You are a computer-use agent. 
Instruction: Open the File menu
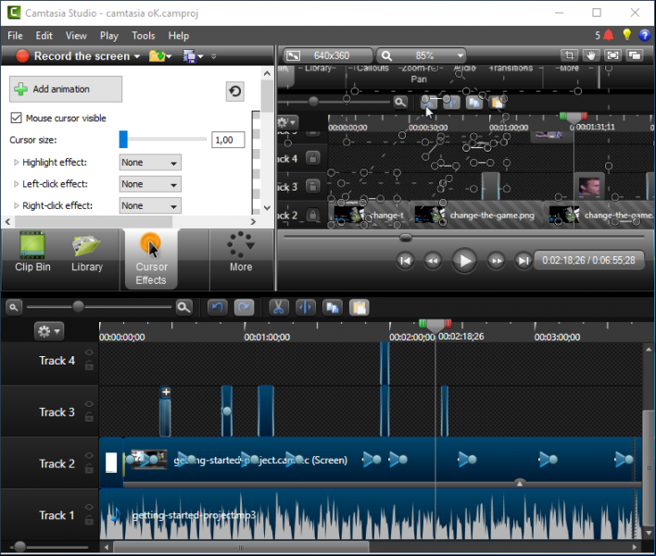coord(15,36)
